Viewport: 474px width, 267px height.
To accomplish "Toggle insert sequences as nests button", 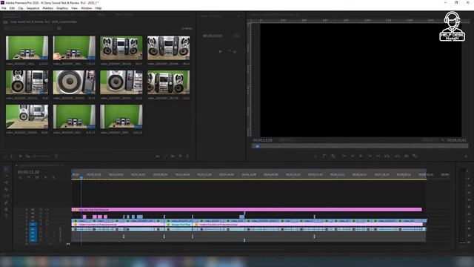I will click(x=21, y=178).
